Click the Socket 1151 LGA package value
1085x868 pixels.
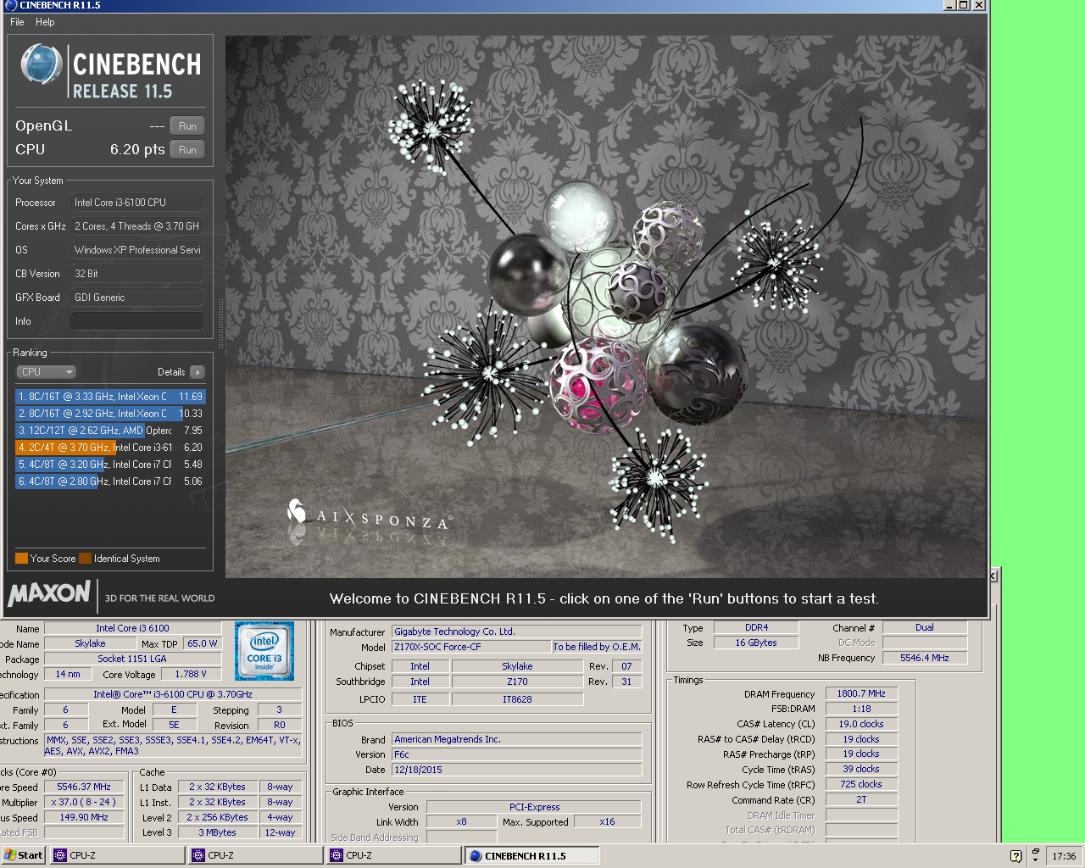point(132,659)
